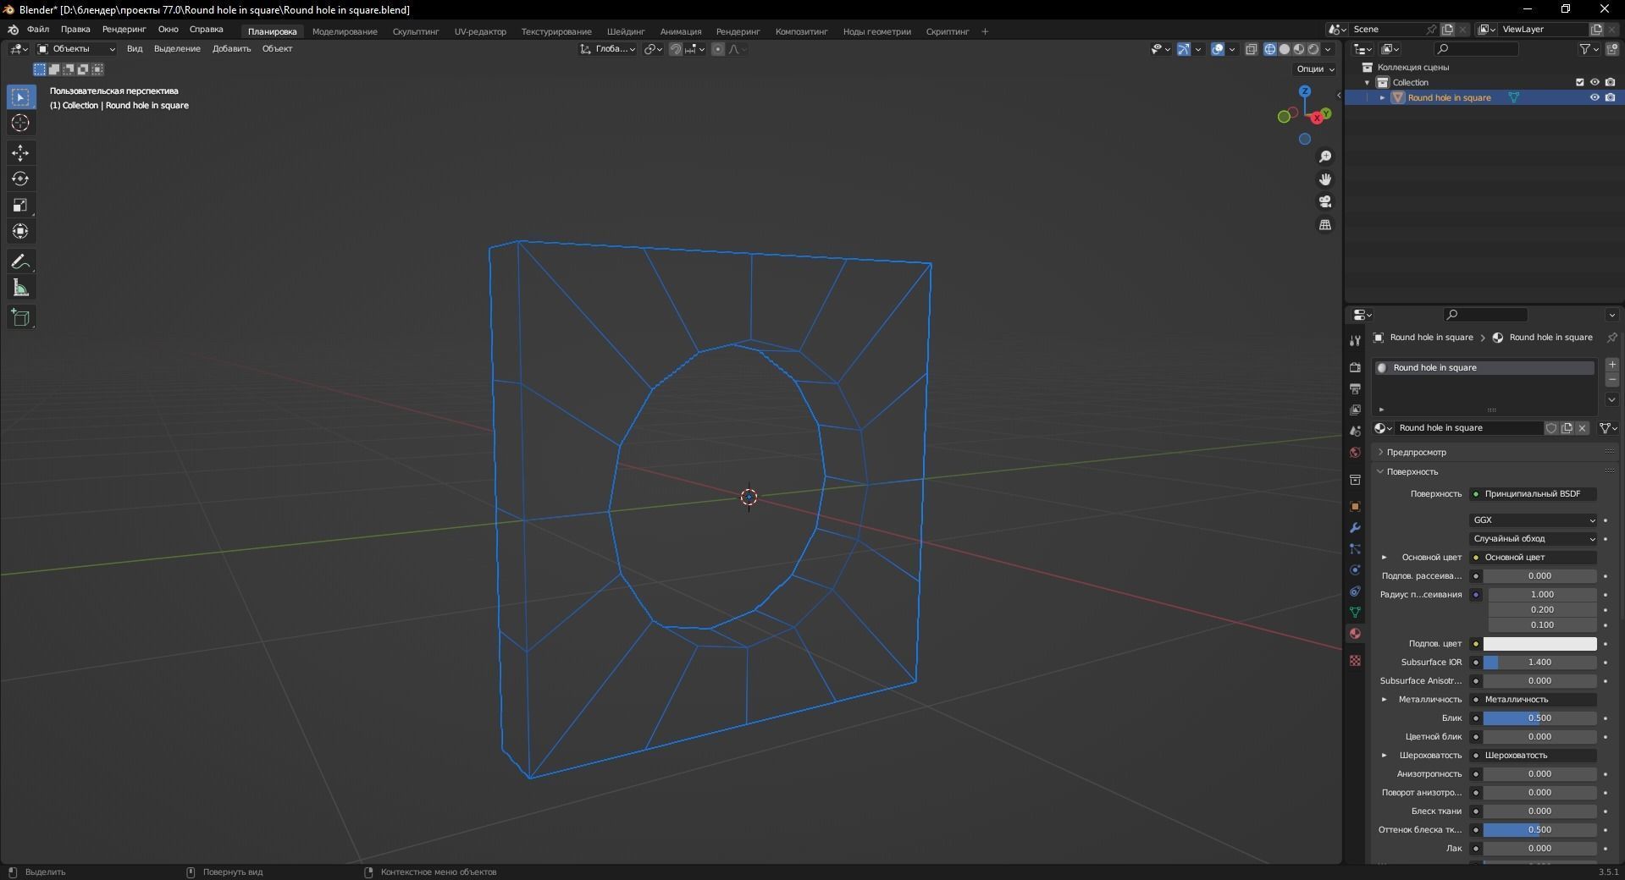Select the Annotate pencil tool
Image resolution: width=1625 pixels, height=880 pixels.
[x=20, y=262]
